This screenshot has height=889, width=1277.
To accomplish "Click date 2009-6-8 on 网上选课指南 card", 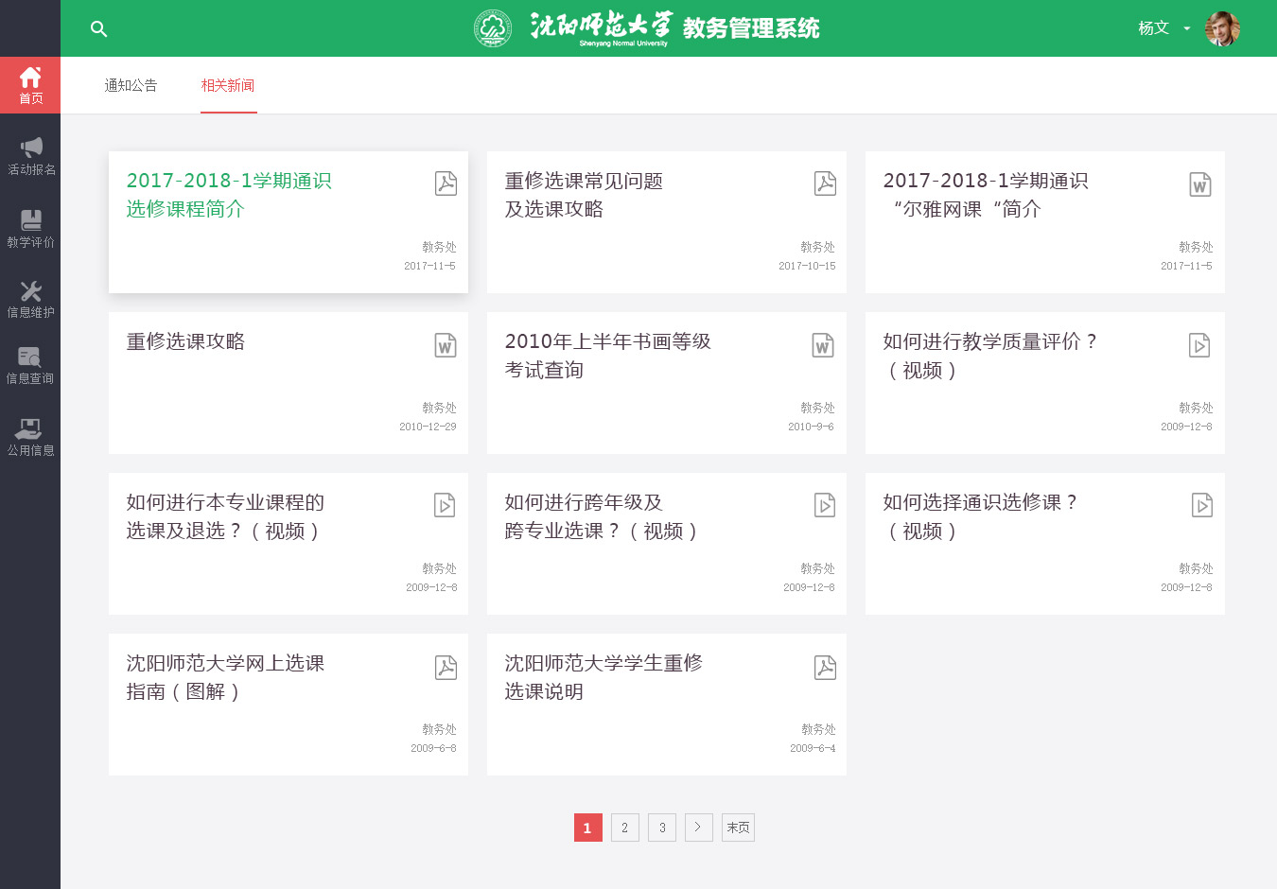I will tap(433, 748).
